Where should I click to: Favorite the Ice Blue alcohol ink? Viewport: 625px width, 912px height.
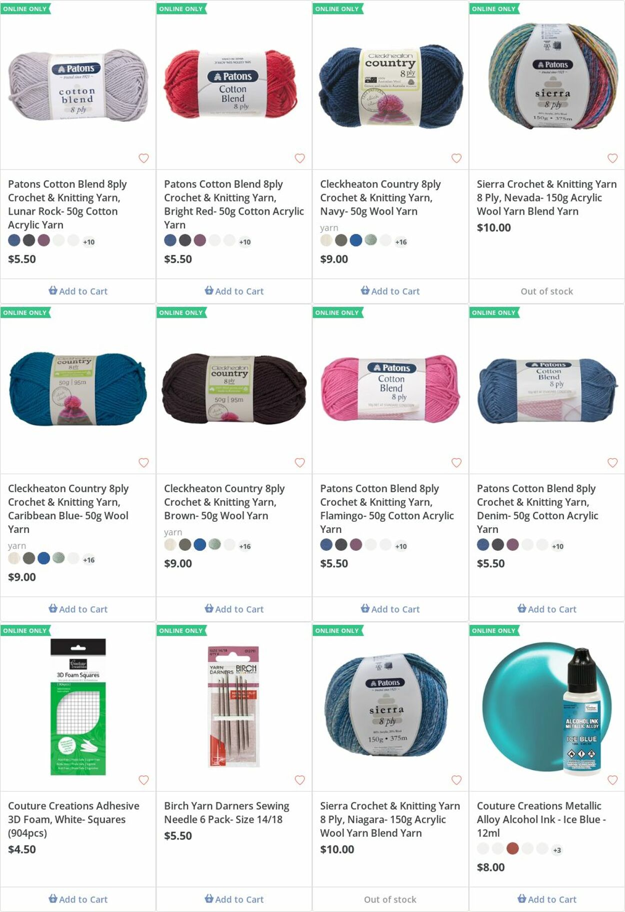(612, 779)
